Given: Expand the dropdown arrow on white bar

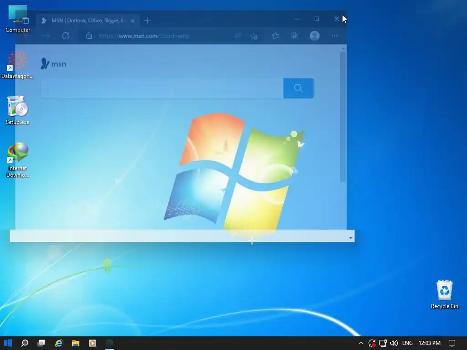Looking at the screenshot, I should coord(351,238).
